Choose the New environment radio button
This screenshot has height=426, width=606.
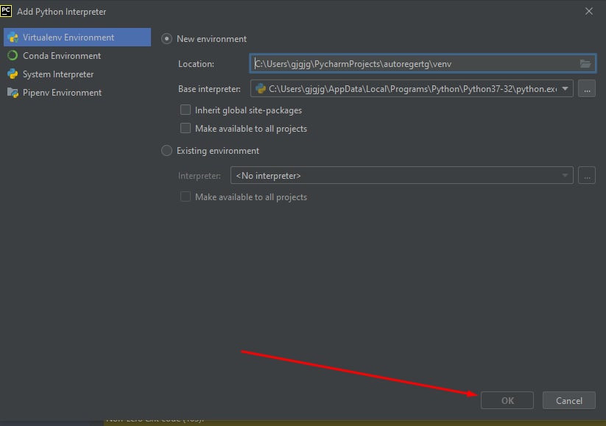(166, 38)
